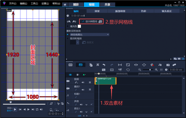Open subtitle editor icon in timeline toolbar
The width and height of the screenshot is (186, 118).
104,70
